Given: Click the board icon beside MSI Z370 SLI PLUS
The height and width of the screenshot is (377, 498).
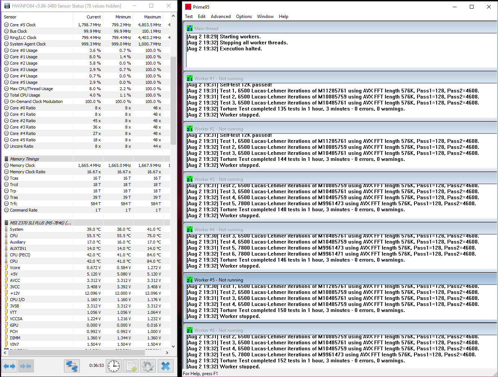Looking at the screenshot, I should coord(6,223).
